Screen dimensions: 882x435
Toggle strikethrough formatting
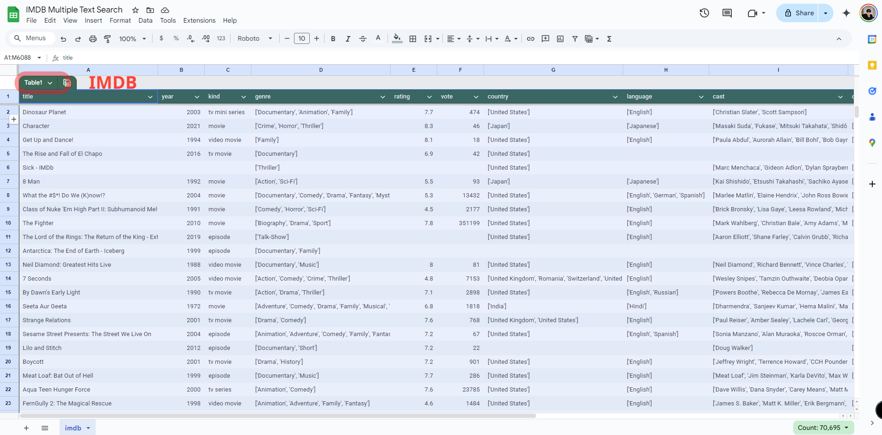pos(363,39)
